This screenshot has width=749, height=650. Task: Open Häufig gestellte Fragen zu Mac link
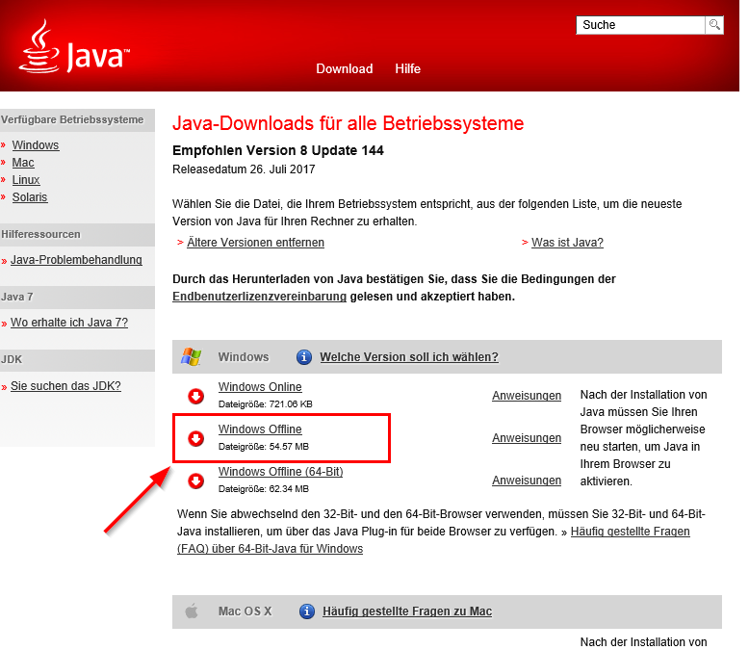point(407,611)
